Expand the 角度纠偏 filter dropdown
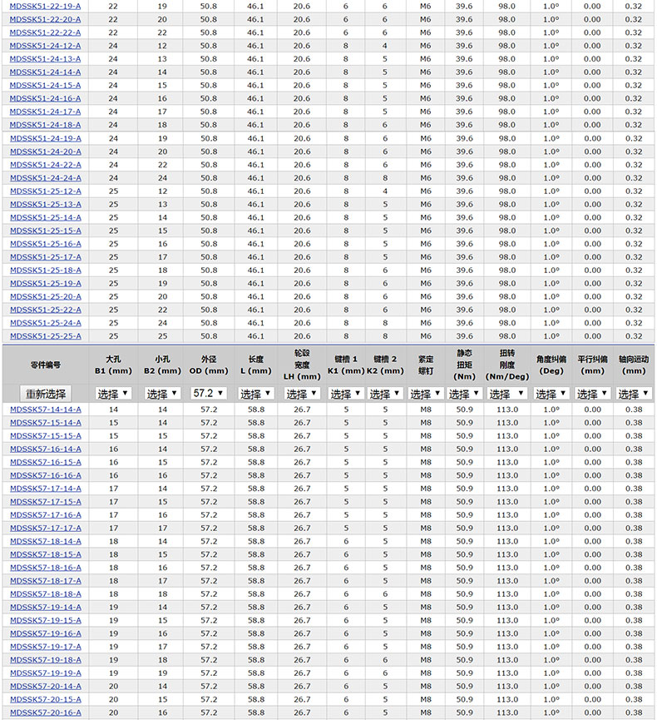The image size is (657, 720). [551, 394]
